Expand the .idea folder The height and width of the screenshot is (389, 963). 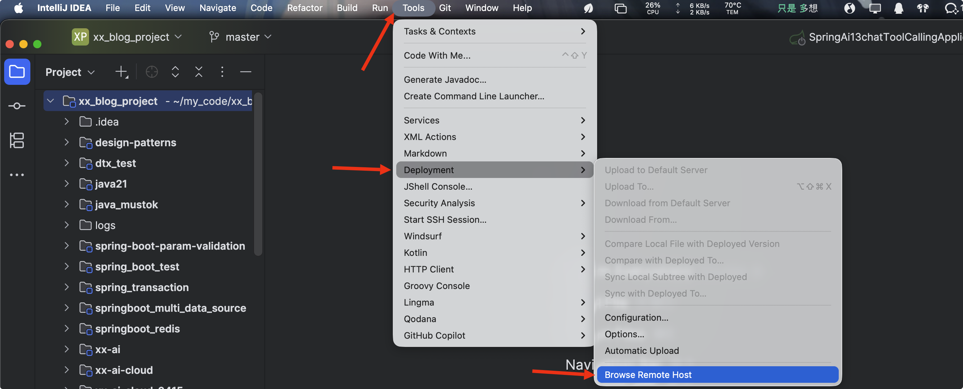point(67,121)
